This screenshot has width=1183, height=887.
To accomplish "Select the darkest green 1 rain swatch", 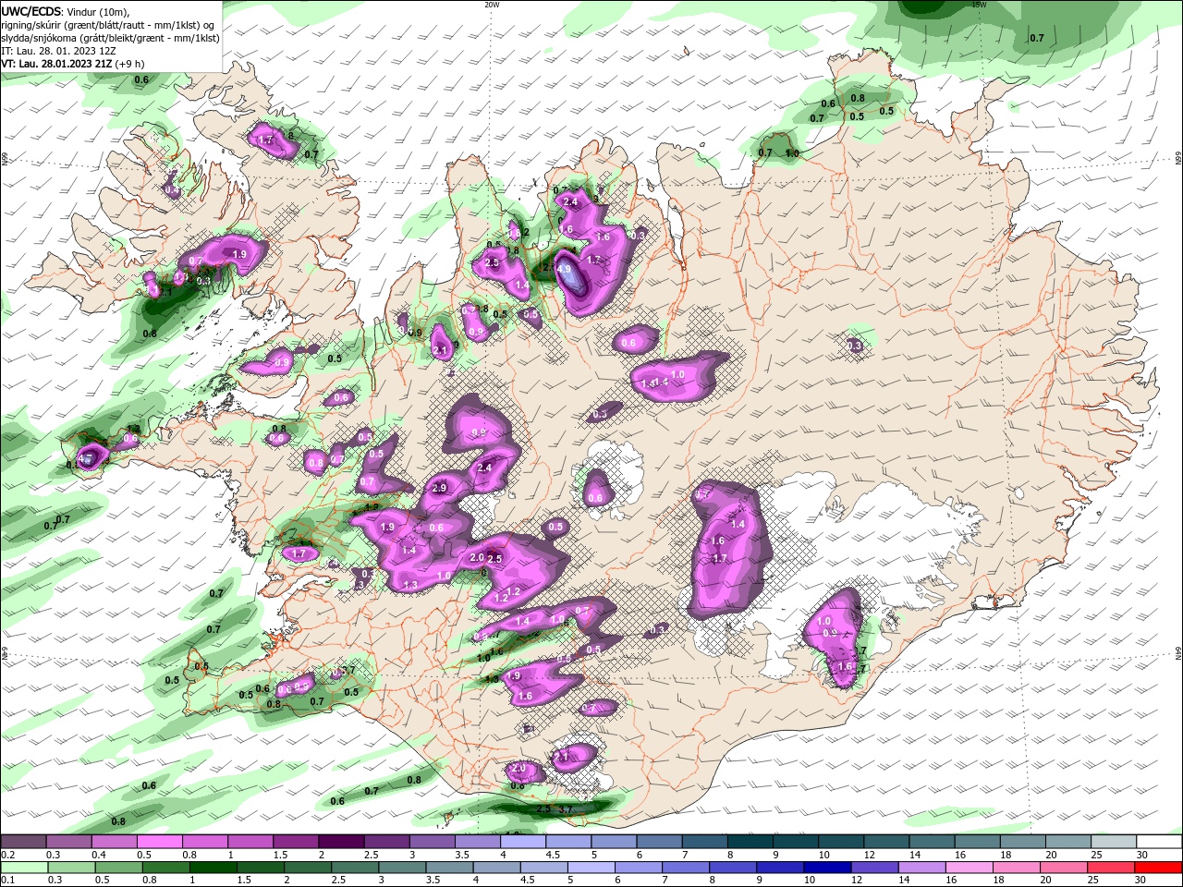I will click(212, 868).
